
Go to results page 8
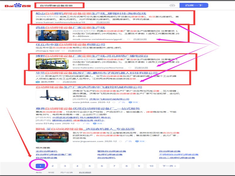[127, 166]
